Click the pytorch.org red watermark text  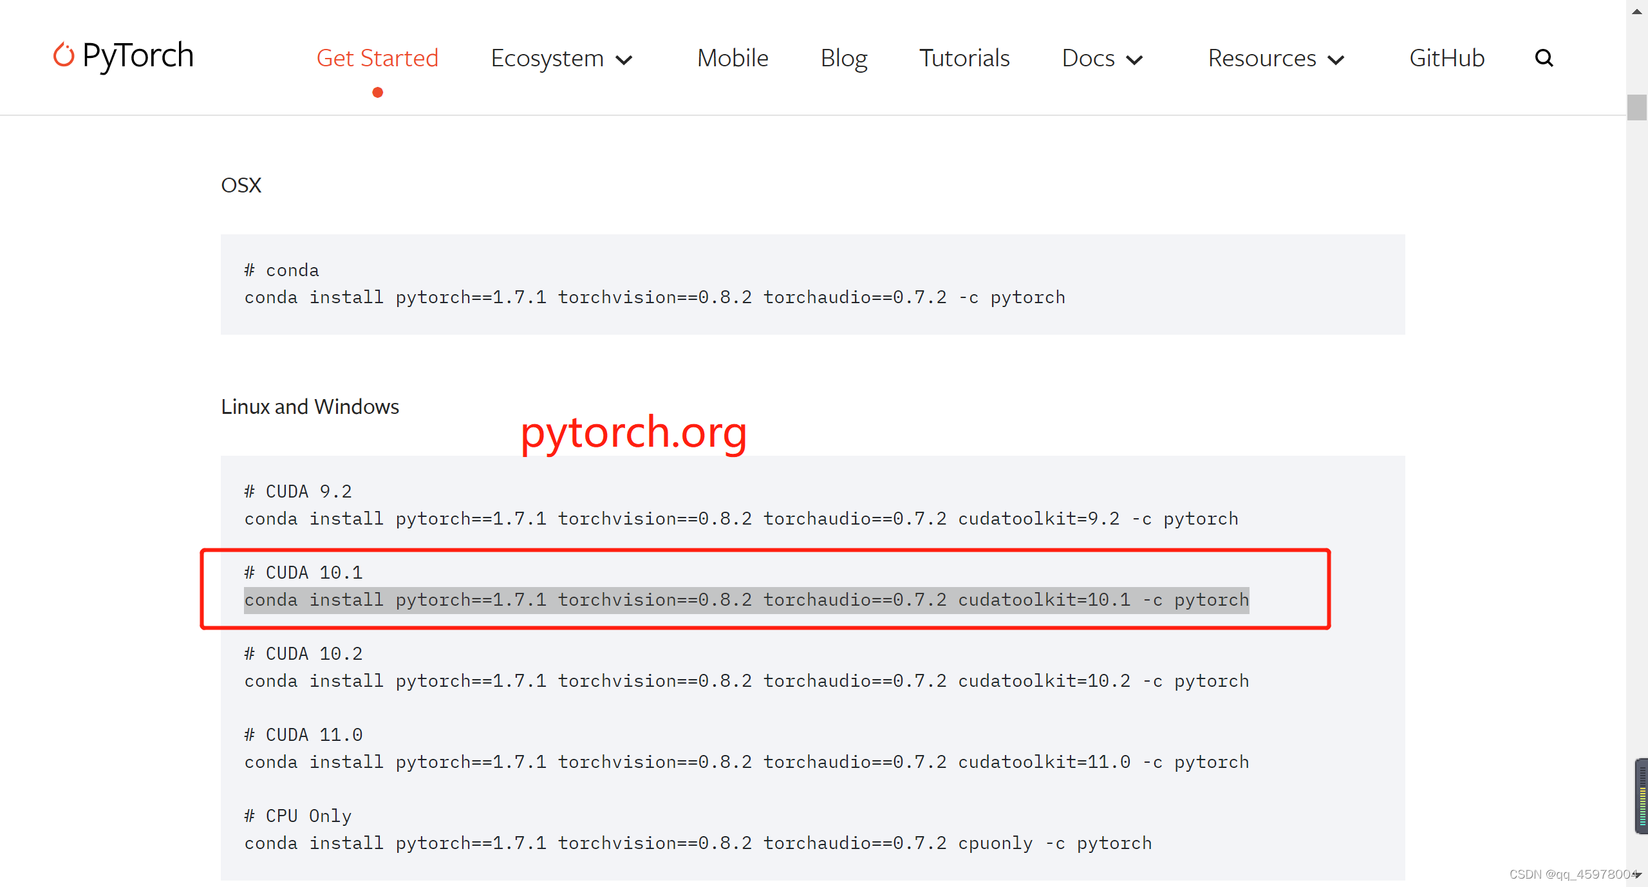pyautogui.click(x=634, y=433)
